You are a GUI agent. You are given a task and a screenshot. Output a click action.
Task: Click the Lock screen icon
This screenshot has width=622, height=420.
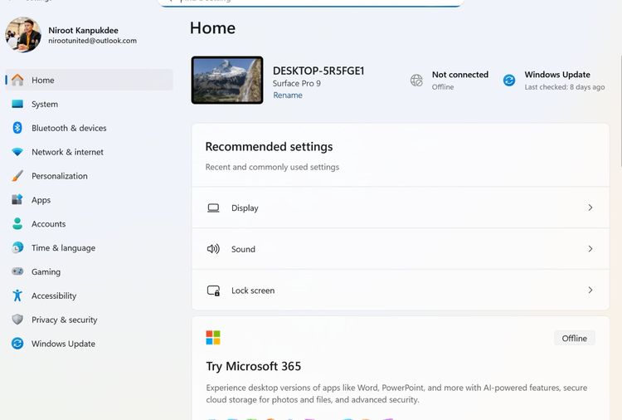[x=213, y=291]
